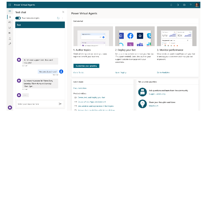The image size is (208, 208).
Task: Click the lightbulb ideas icon
Action: click(142, 104)
